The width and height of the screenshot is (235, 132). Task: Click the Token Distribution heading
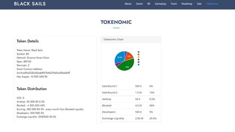tap(32, 89)
